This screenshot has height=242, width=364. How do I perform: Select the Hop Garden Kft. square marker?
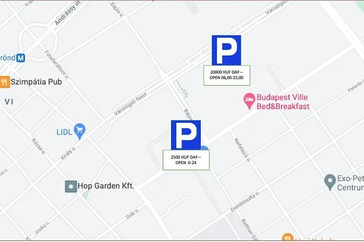pos(71,186)
